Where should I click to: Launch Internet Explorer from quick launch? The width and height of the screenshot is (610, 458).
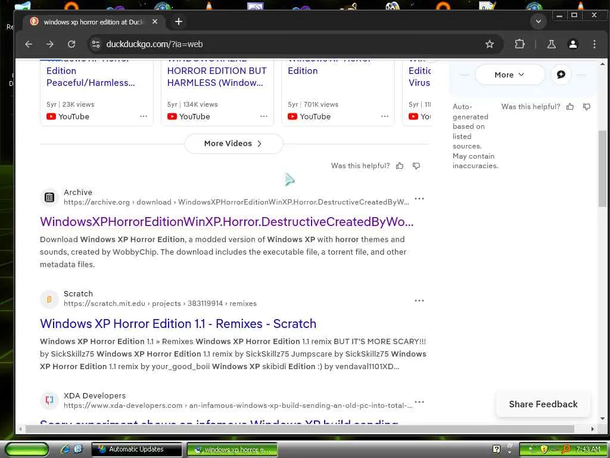point(66,449)
